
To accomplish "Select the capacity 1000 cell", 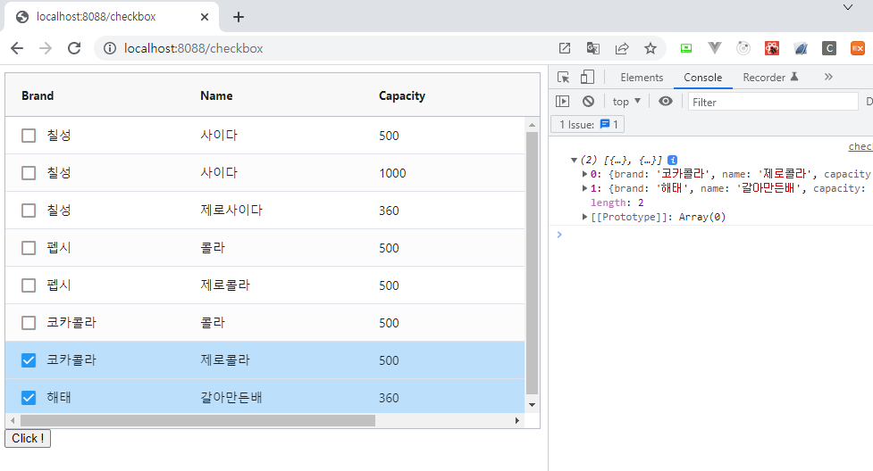I will (392, 173).
